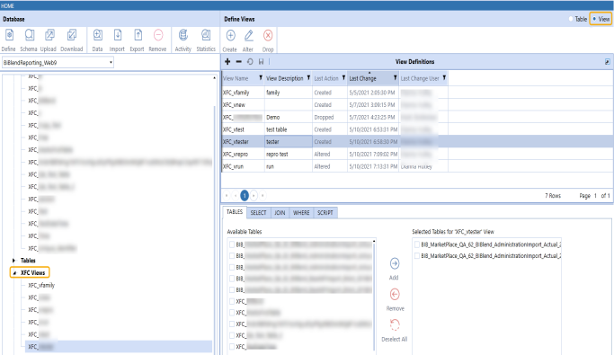Click the Deselect All icon
This screenshot has width=614, height=355.
395,324
